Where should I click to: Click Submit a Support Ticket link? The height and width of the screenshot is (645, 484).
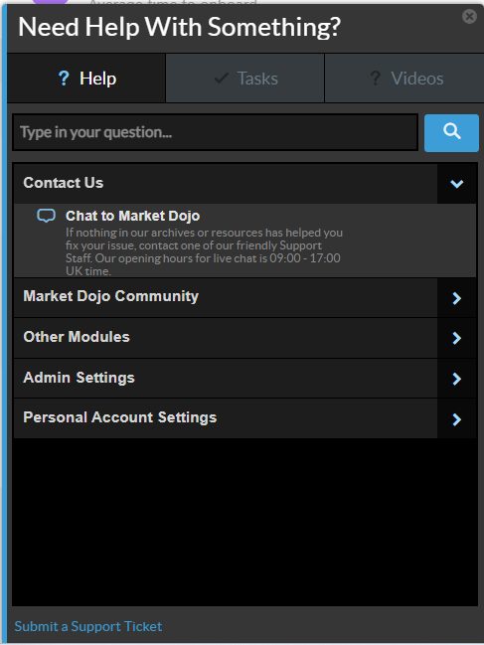[x=88, y=626]
